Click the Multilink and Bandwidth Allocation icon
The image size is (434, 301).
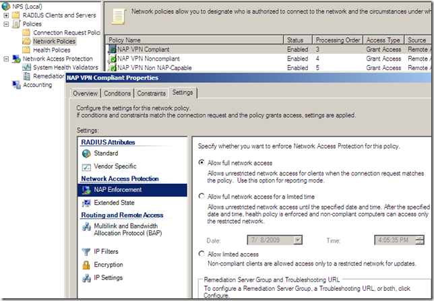[86, 227]
